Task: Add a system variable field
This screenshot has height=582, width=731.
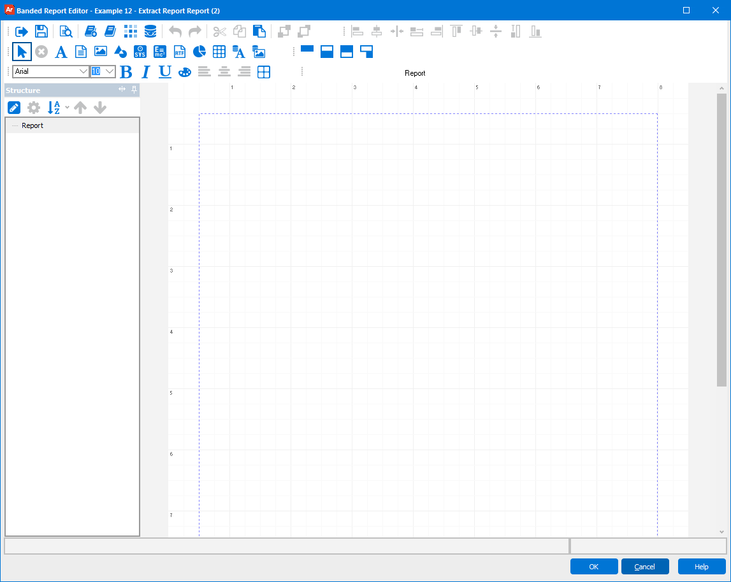Action: click(140, 52)
